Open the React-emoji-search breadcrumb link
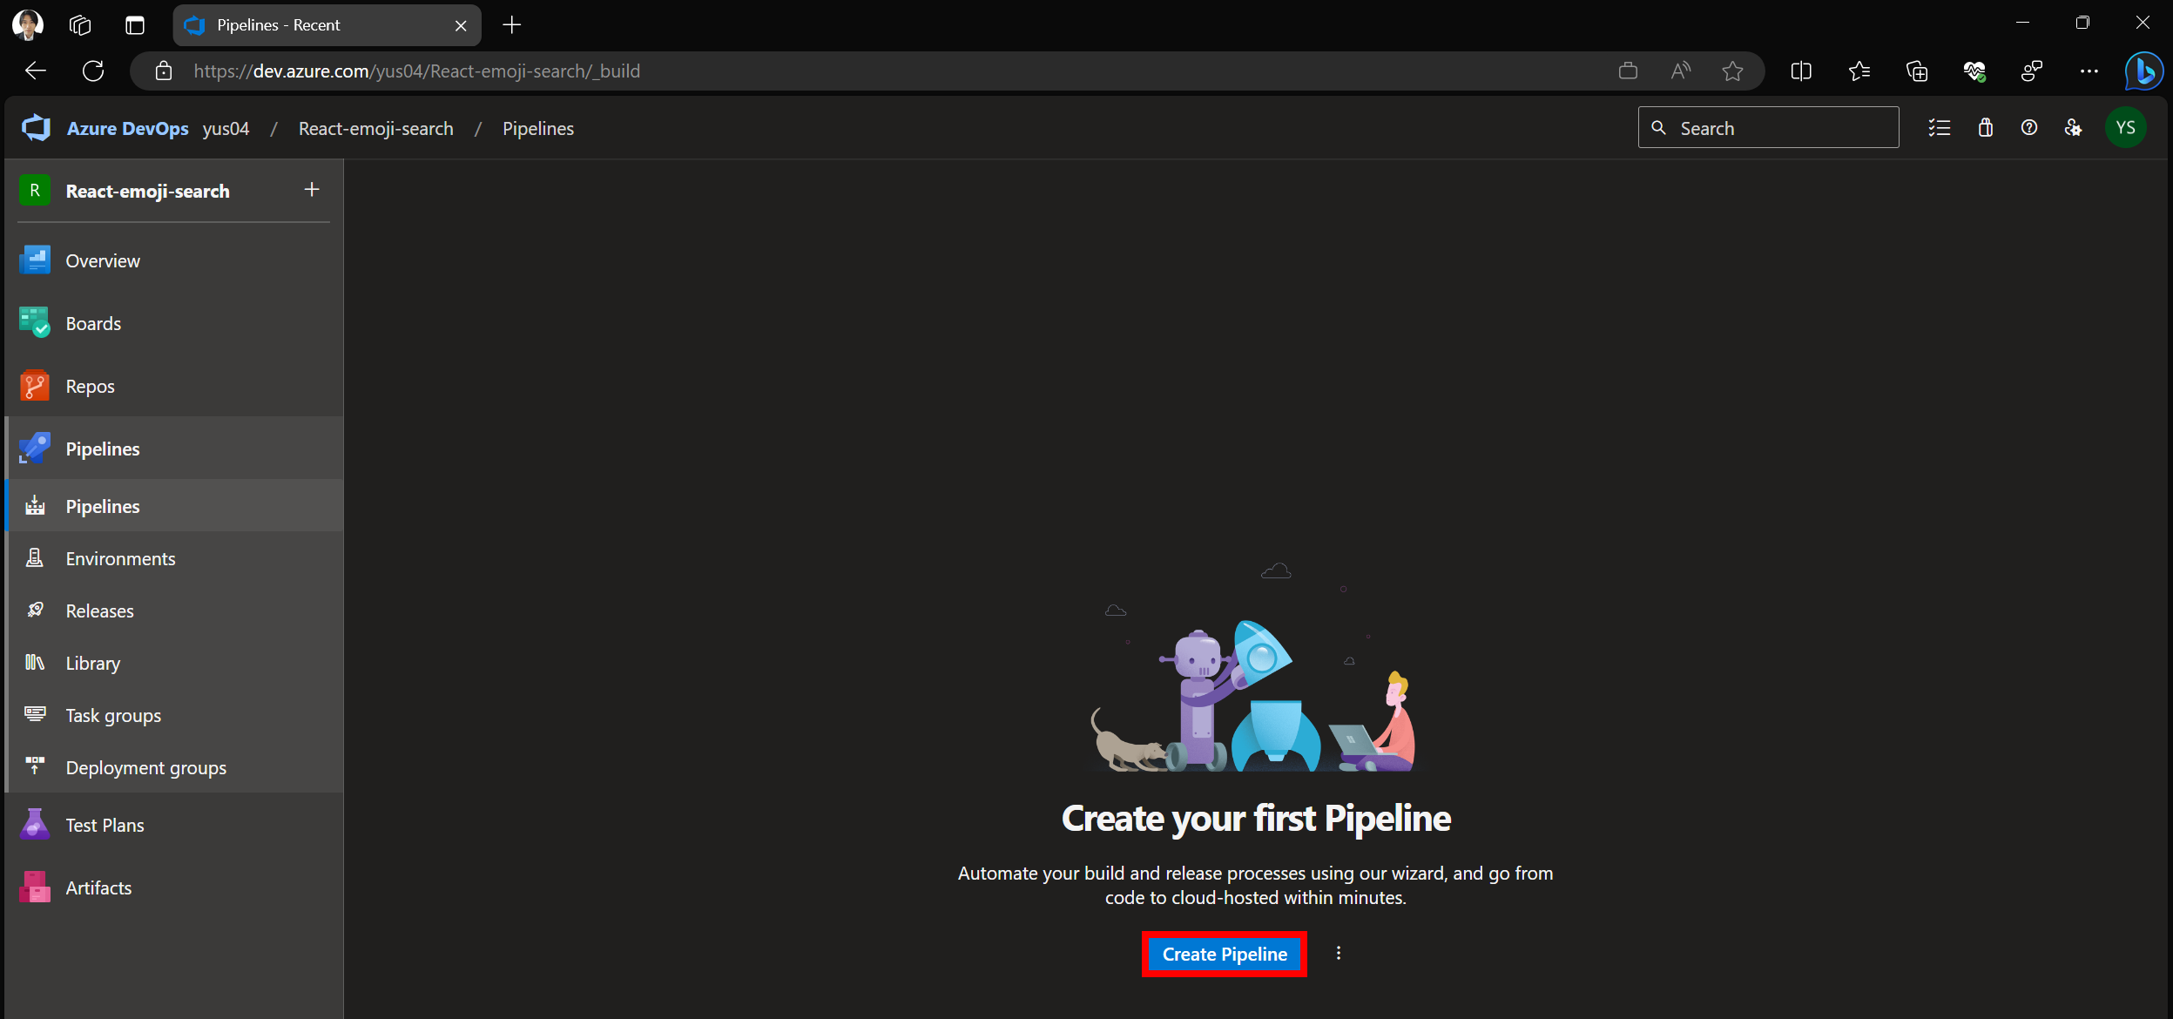Screen dimensions: 2173x1019 [375, 128]
